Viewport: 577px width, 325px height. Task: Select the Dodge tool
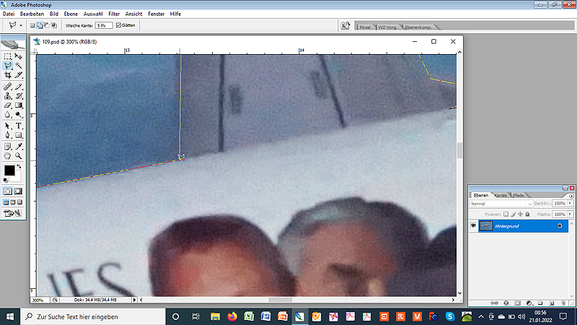pyautogui.click(x=19, y=115)
